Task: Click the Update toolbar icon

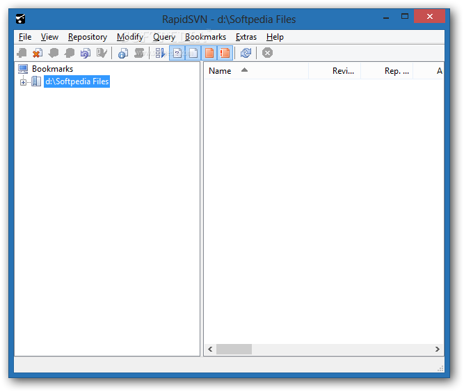Action: [x=54, y=53]
